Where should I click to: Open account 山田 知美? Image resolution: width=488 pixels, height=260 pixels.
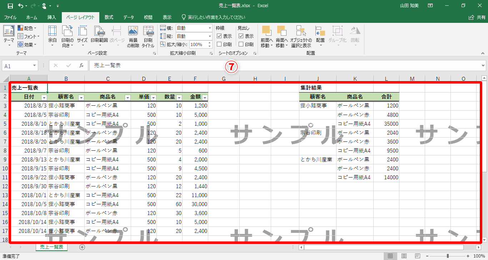pyautogui.click(x=410, y=6)
